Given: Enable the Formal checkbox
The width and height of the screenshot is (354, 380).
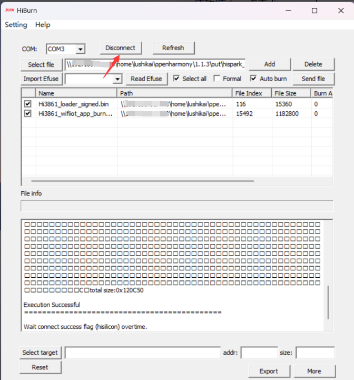Looking at the screenshot, I should (x=217, y=79).
